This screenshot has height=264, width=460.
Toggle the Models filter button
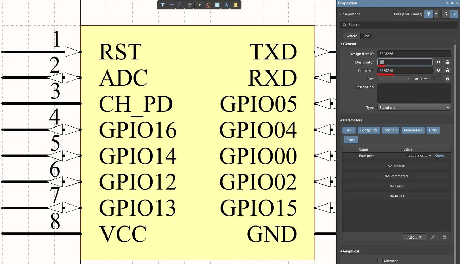(x=391, y=130)
